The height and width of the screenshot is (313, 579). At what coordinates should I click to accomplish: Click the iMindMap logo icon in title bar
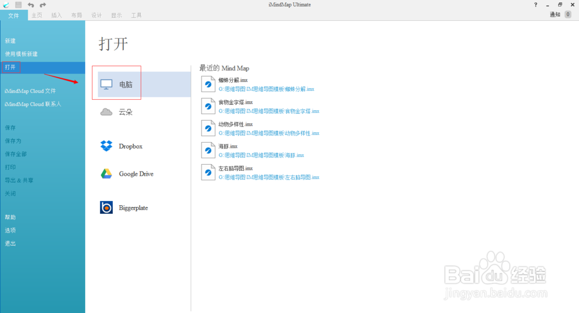coord(6,5)
